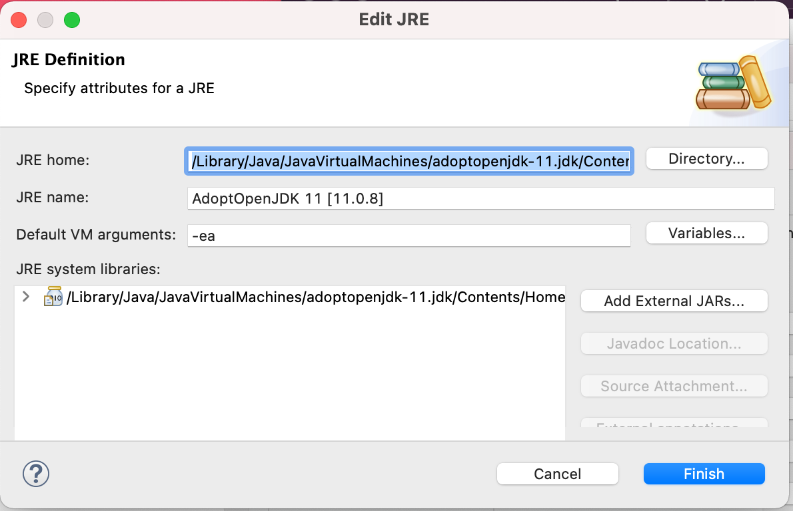Viewport: 793px width, 511px height.
Task: Click the Javadoc Location... button
Action: point(674,344)
